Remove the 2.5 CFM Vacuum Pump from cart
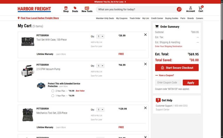 click(145, 64)
